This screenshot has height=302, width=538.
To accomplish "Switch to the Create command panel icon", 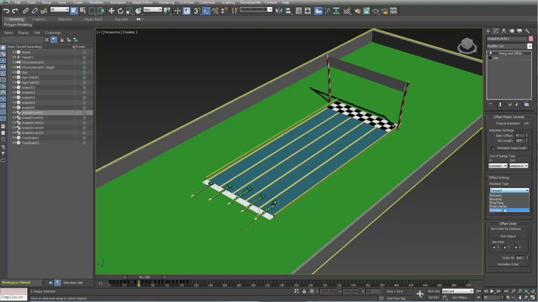I will pos(489,31).
